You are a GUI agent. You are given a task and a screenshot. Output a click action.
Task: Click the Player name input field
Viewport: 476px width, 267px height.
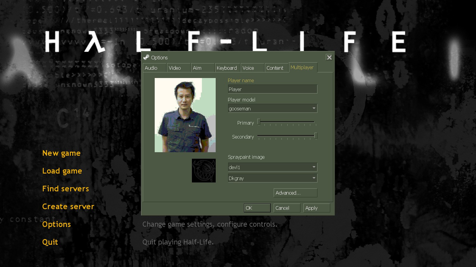(x=272, y=89)
